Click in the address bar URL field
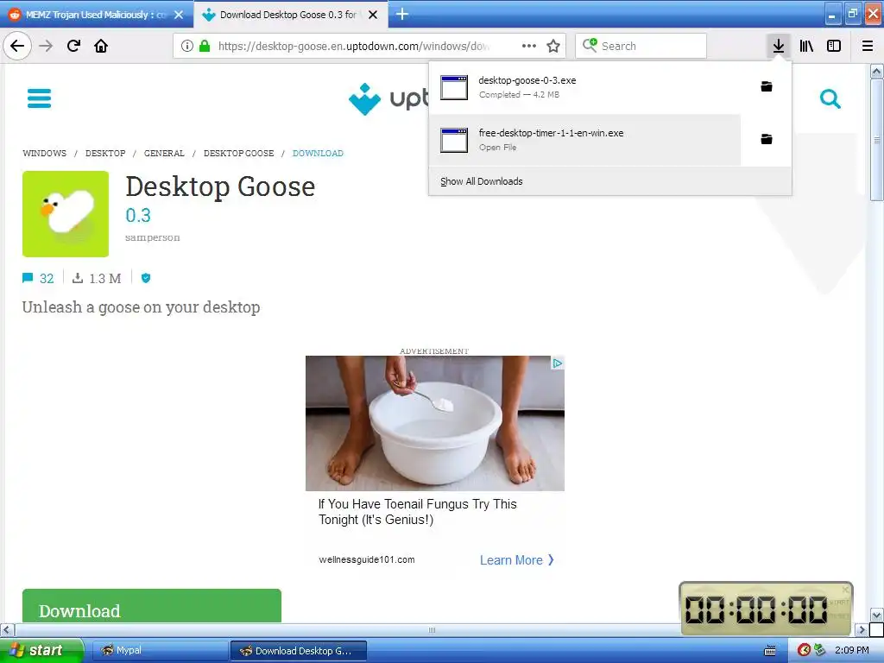The height and width of the screenshot is (663, 884). [353, 46]
